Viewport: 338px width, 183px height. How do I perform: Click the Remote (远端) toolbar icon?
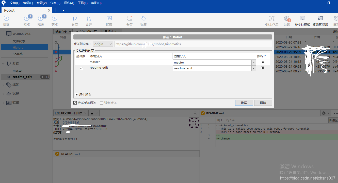(287, 18)
